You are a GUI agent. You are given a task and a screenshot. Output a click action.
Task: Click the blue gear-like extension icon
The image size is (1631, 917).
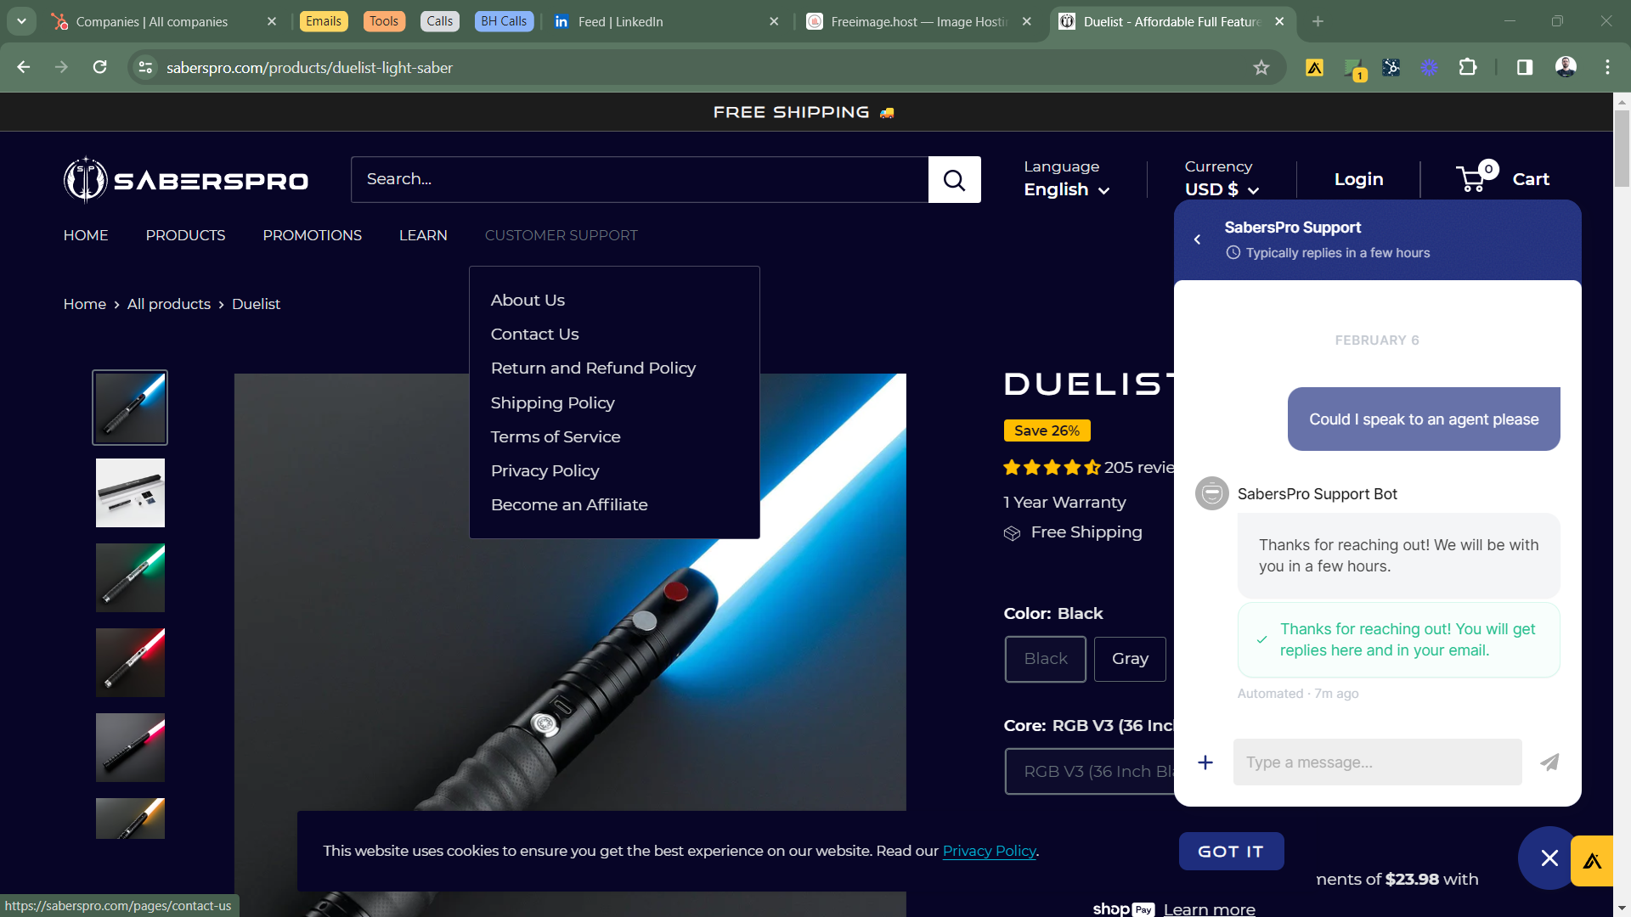pos(1430,67)
